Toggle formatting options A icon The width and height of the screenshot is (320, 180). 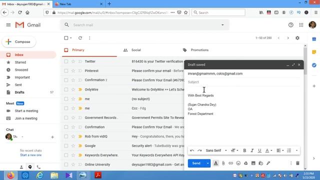[x=215, y=163]
